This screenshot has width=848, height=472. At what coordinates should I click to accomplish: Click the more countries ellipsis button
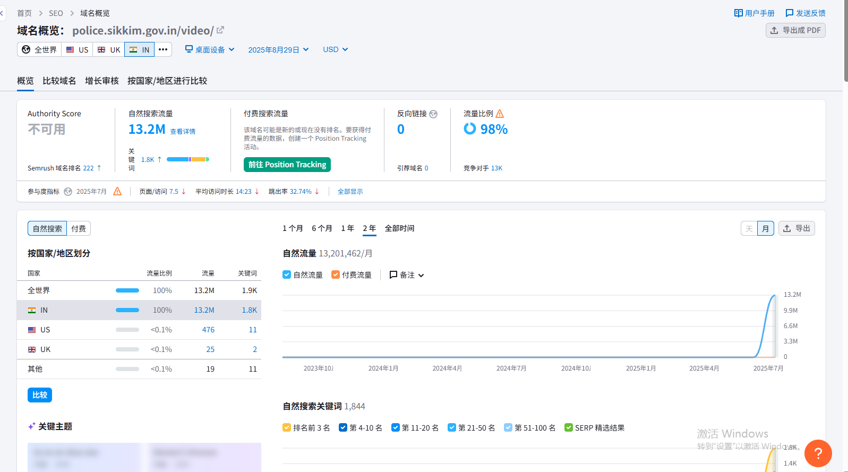coord(163,49)
